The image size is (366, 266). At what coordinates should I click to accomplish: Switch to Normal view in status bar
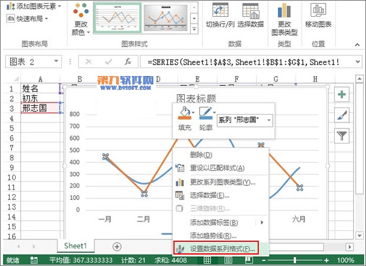click(x=207, y=260)
